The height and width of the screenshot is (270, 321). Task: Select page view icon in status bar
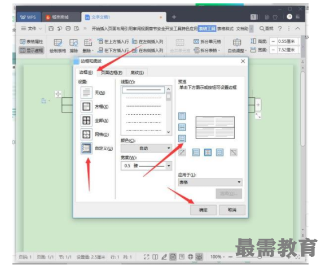click(x=173, y=256)
